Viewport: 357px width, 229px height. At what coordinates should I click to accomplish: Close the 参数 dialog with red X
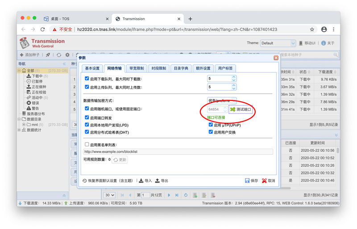276,58
